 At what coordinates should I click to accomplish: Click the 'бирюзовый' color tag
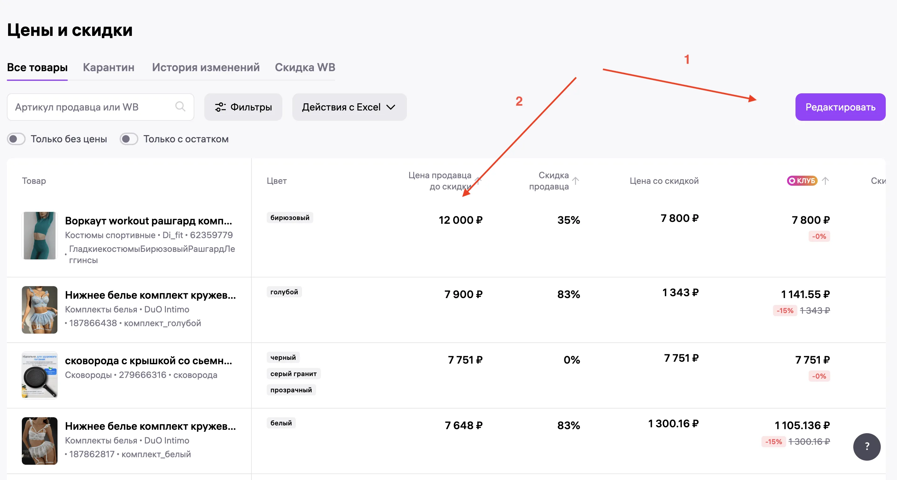click(x=290, y=218)
